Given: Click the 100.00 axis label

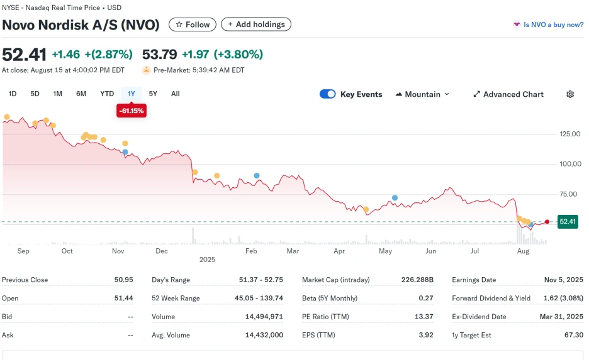Looking at the screenshot, I should pyautogui.click(x=570, y=164).
